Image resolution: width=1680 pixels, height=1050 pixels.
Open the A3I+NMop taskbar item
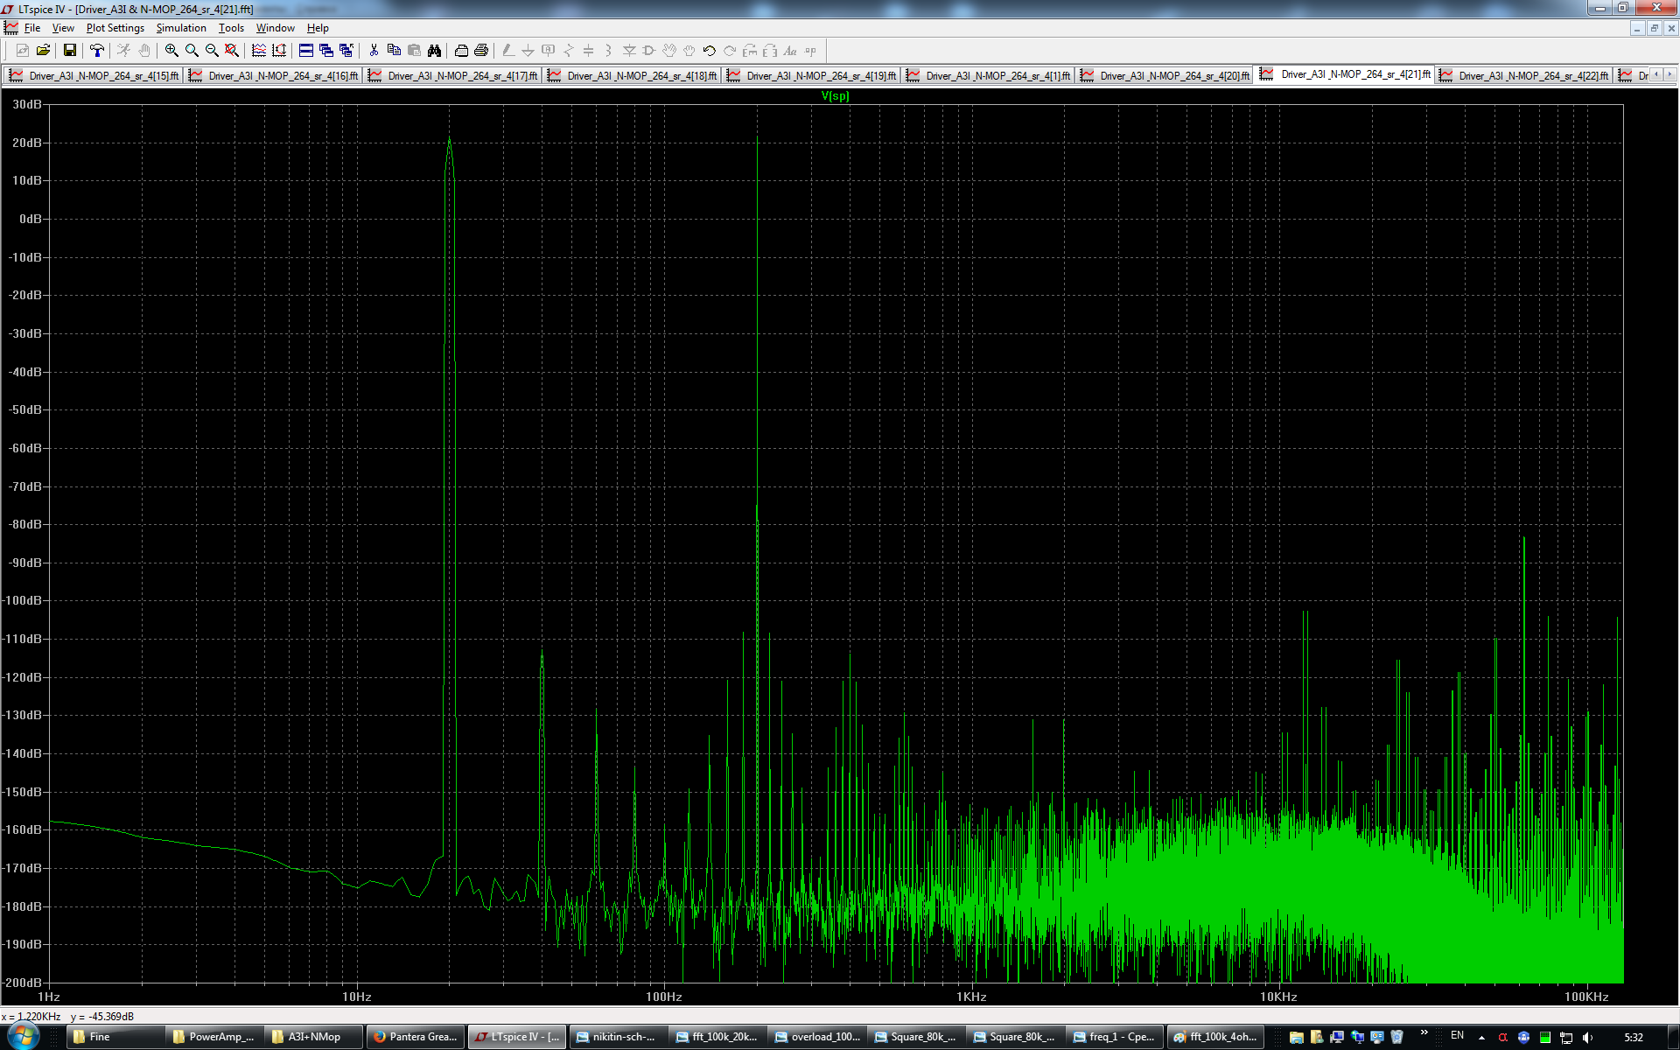315,1037
